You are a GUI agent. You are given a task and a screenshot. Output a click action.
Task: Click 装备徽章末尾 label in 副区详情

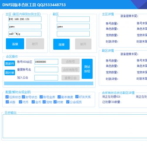coord(129,54)
